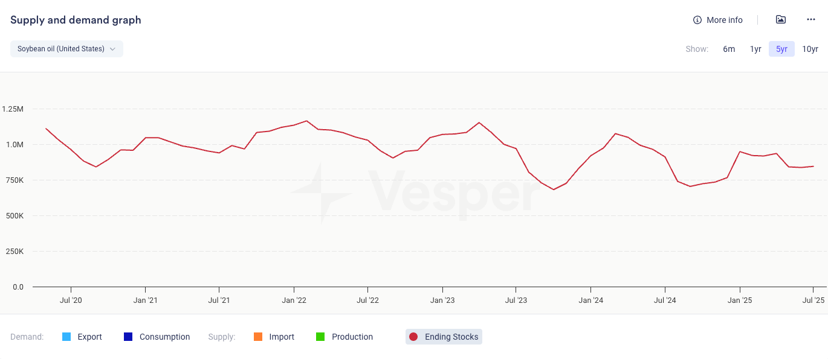Open the Soybean oil (United States) dropdown
Screen dimensions: 828x359
[x=60, y=49]
